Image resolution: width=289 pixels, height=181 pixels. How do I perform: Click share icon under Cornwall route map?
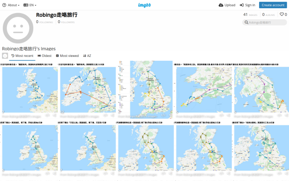click(x=228, y=115)
